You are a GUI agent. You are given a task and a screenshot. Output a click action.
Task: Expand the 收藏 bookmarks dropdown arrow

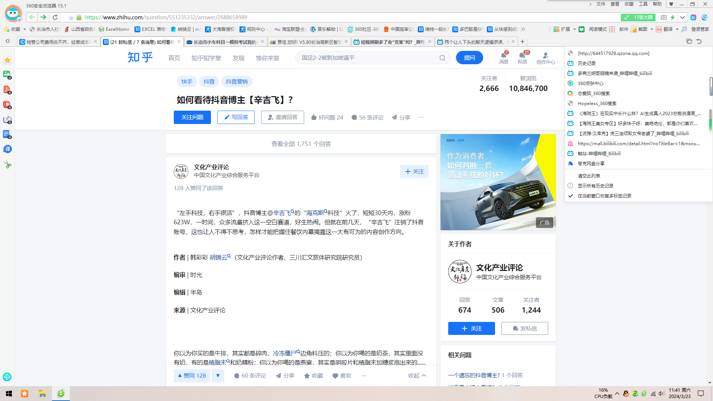(x=25, y=29)
